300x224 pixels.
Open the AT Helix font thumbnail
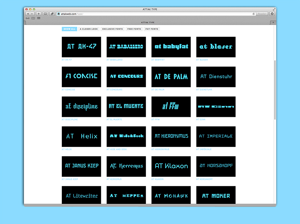[81, 137]
